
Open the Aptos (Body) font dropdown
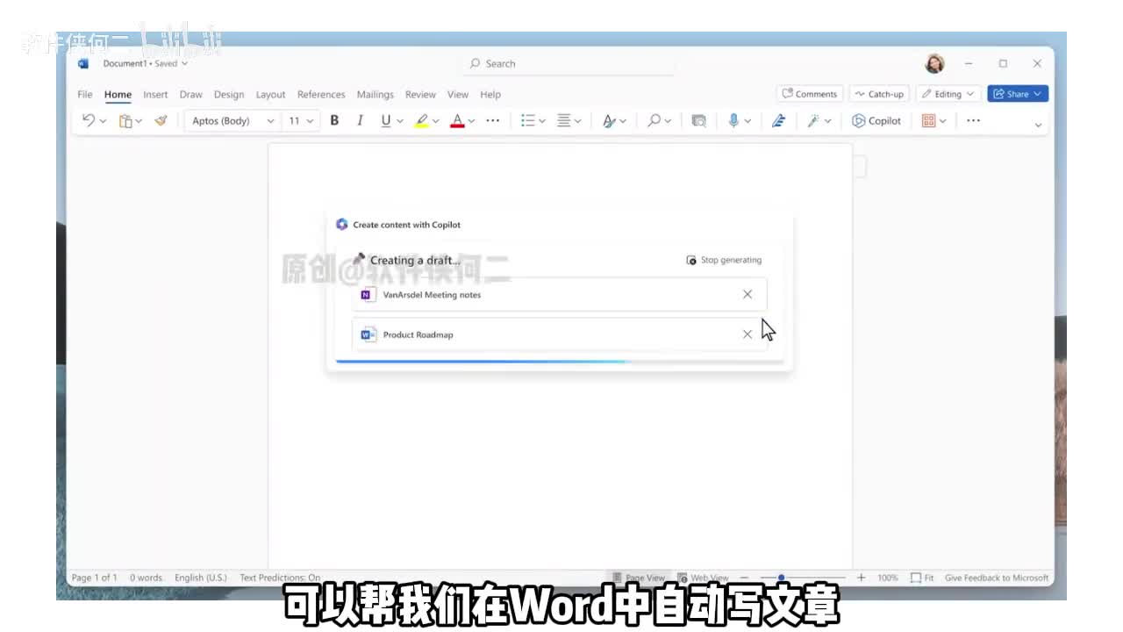pyautogui.click(x=232, y=121)
